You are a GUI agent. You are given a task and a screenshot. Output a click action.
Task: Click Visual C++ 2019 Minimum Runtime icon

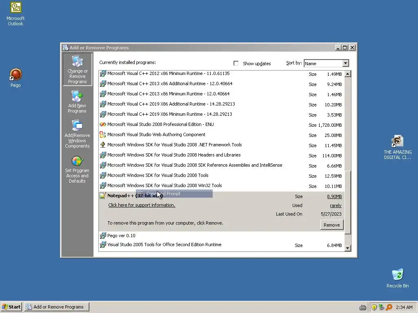pyautogui.click(x=102, y=115)
